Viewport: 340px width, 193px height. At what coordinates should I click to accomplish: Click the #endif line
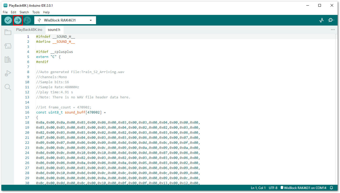[x=42, y=62]
